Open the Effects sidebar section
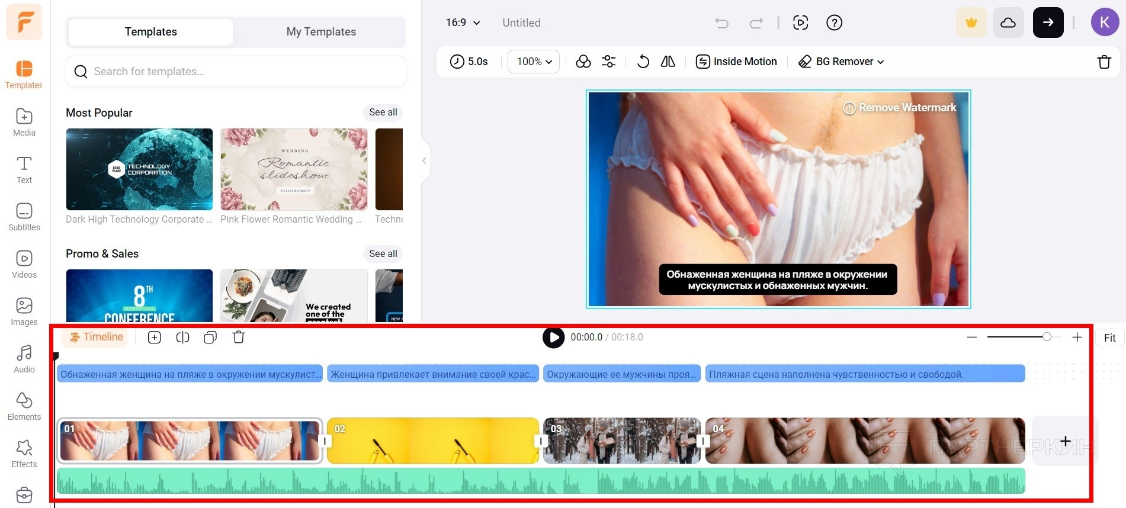1126x508 pixels. [24, 454]
